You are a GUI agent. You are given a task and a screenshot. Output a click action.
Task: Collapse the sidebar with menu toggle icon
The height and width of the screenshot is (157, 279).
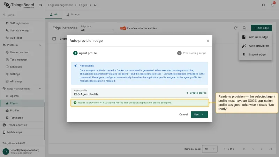[x=40, y=5]
